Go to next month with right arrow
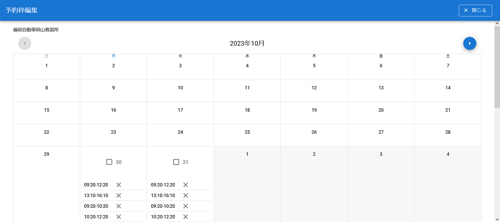Image resolution: width=500 pixels, height=222 pixels. point(470,43)
